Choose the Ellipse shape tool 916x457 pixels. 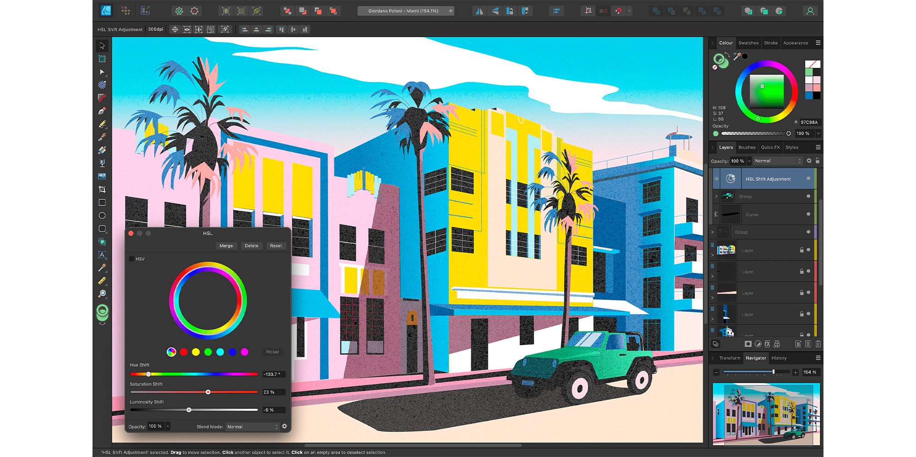[102, 215]
